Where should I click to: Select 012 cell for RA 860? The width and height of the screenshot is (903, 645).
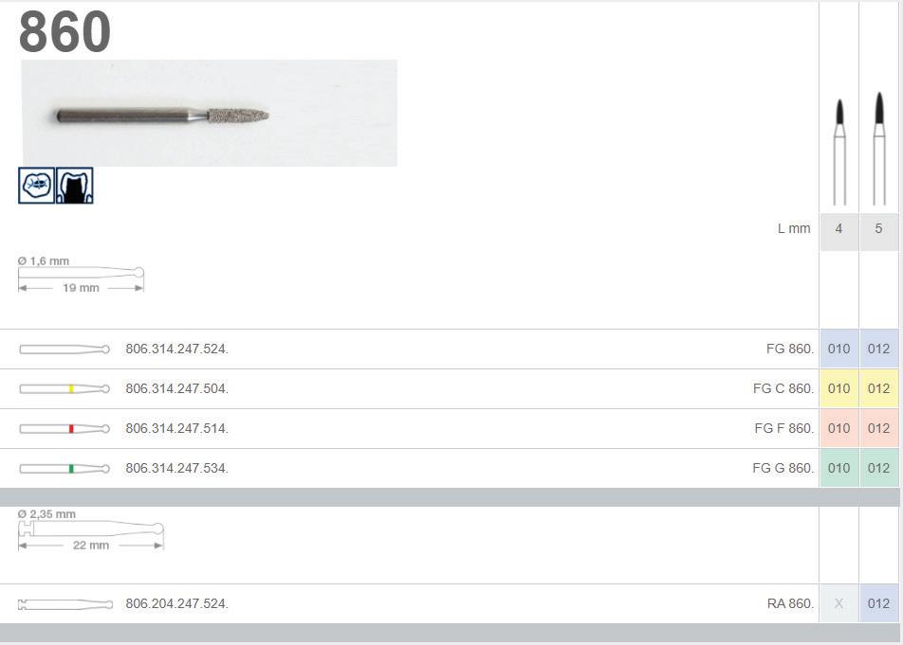click(878, 603)
